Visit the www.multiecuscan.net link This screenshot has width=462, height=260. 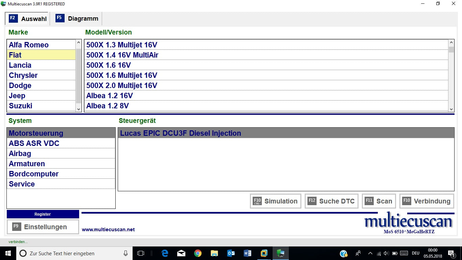click(108, 230)
